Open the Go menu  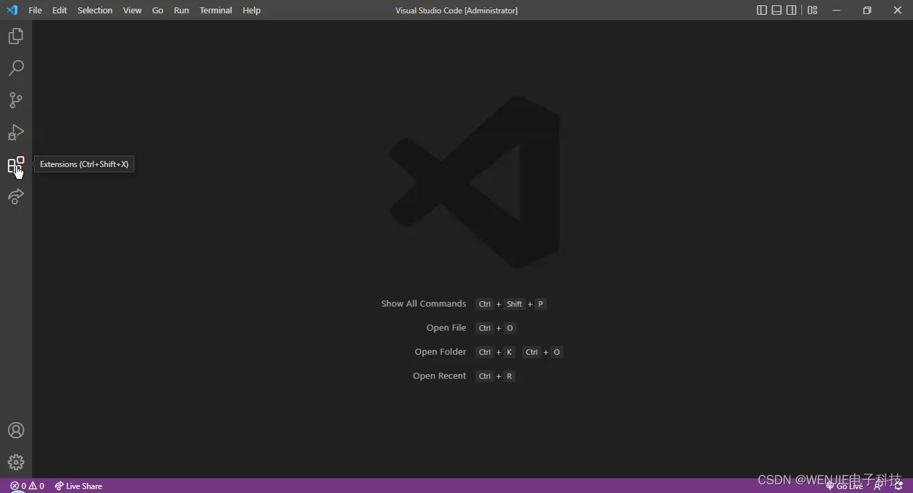pyautogui.click(x=158, y=10)
